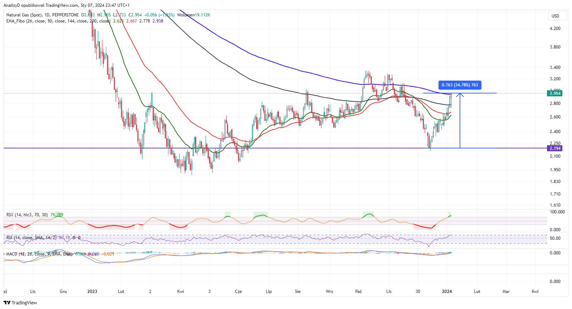Viewport: 572px width, 309px height.
Task: Click the 2.600 price axis level
Action: [555, 117]
